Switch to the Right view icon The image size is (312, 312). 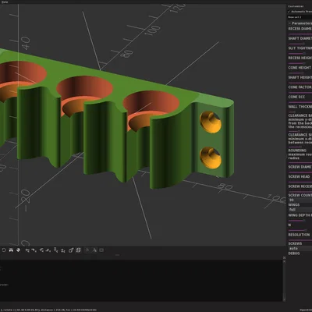click(x=27, y=250)
